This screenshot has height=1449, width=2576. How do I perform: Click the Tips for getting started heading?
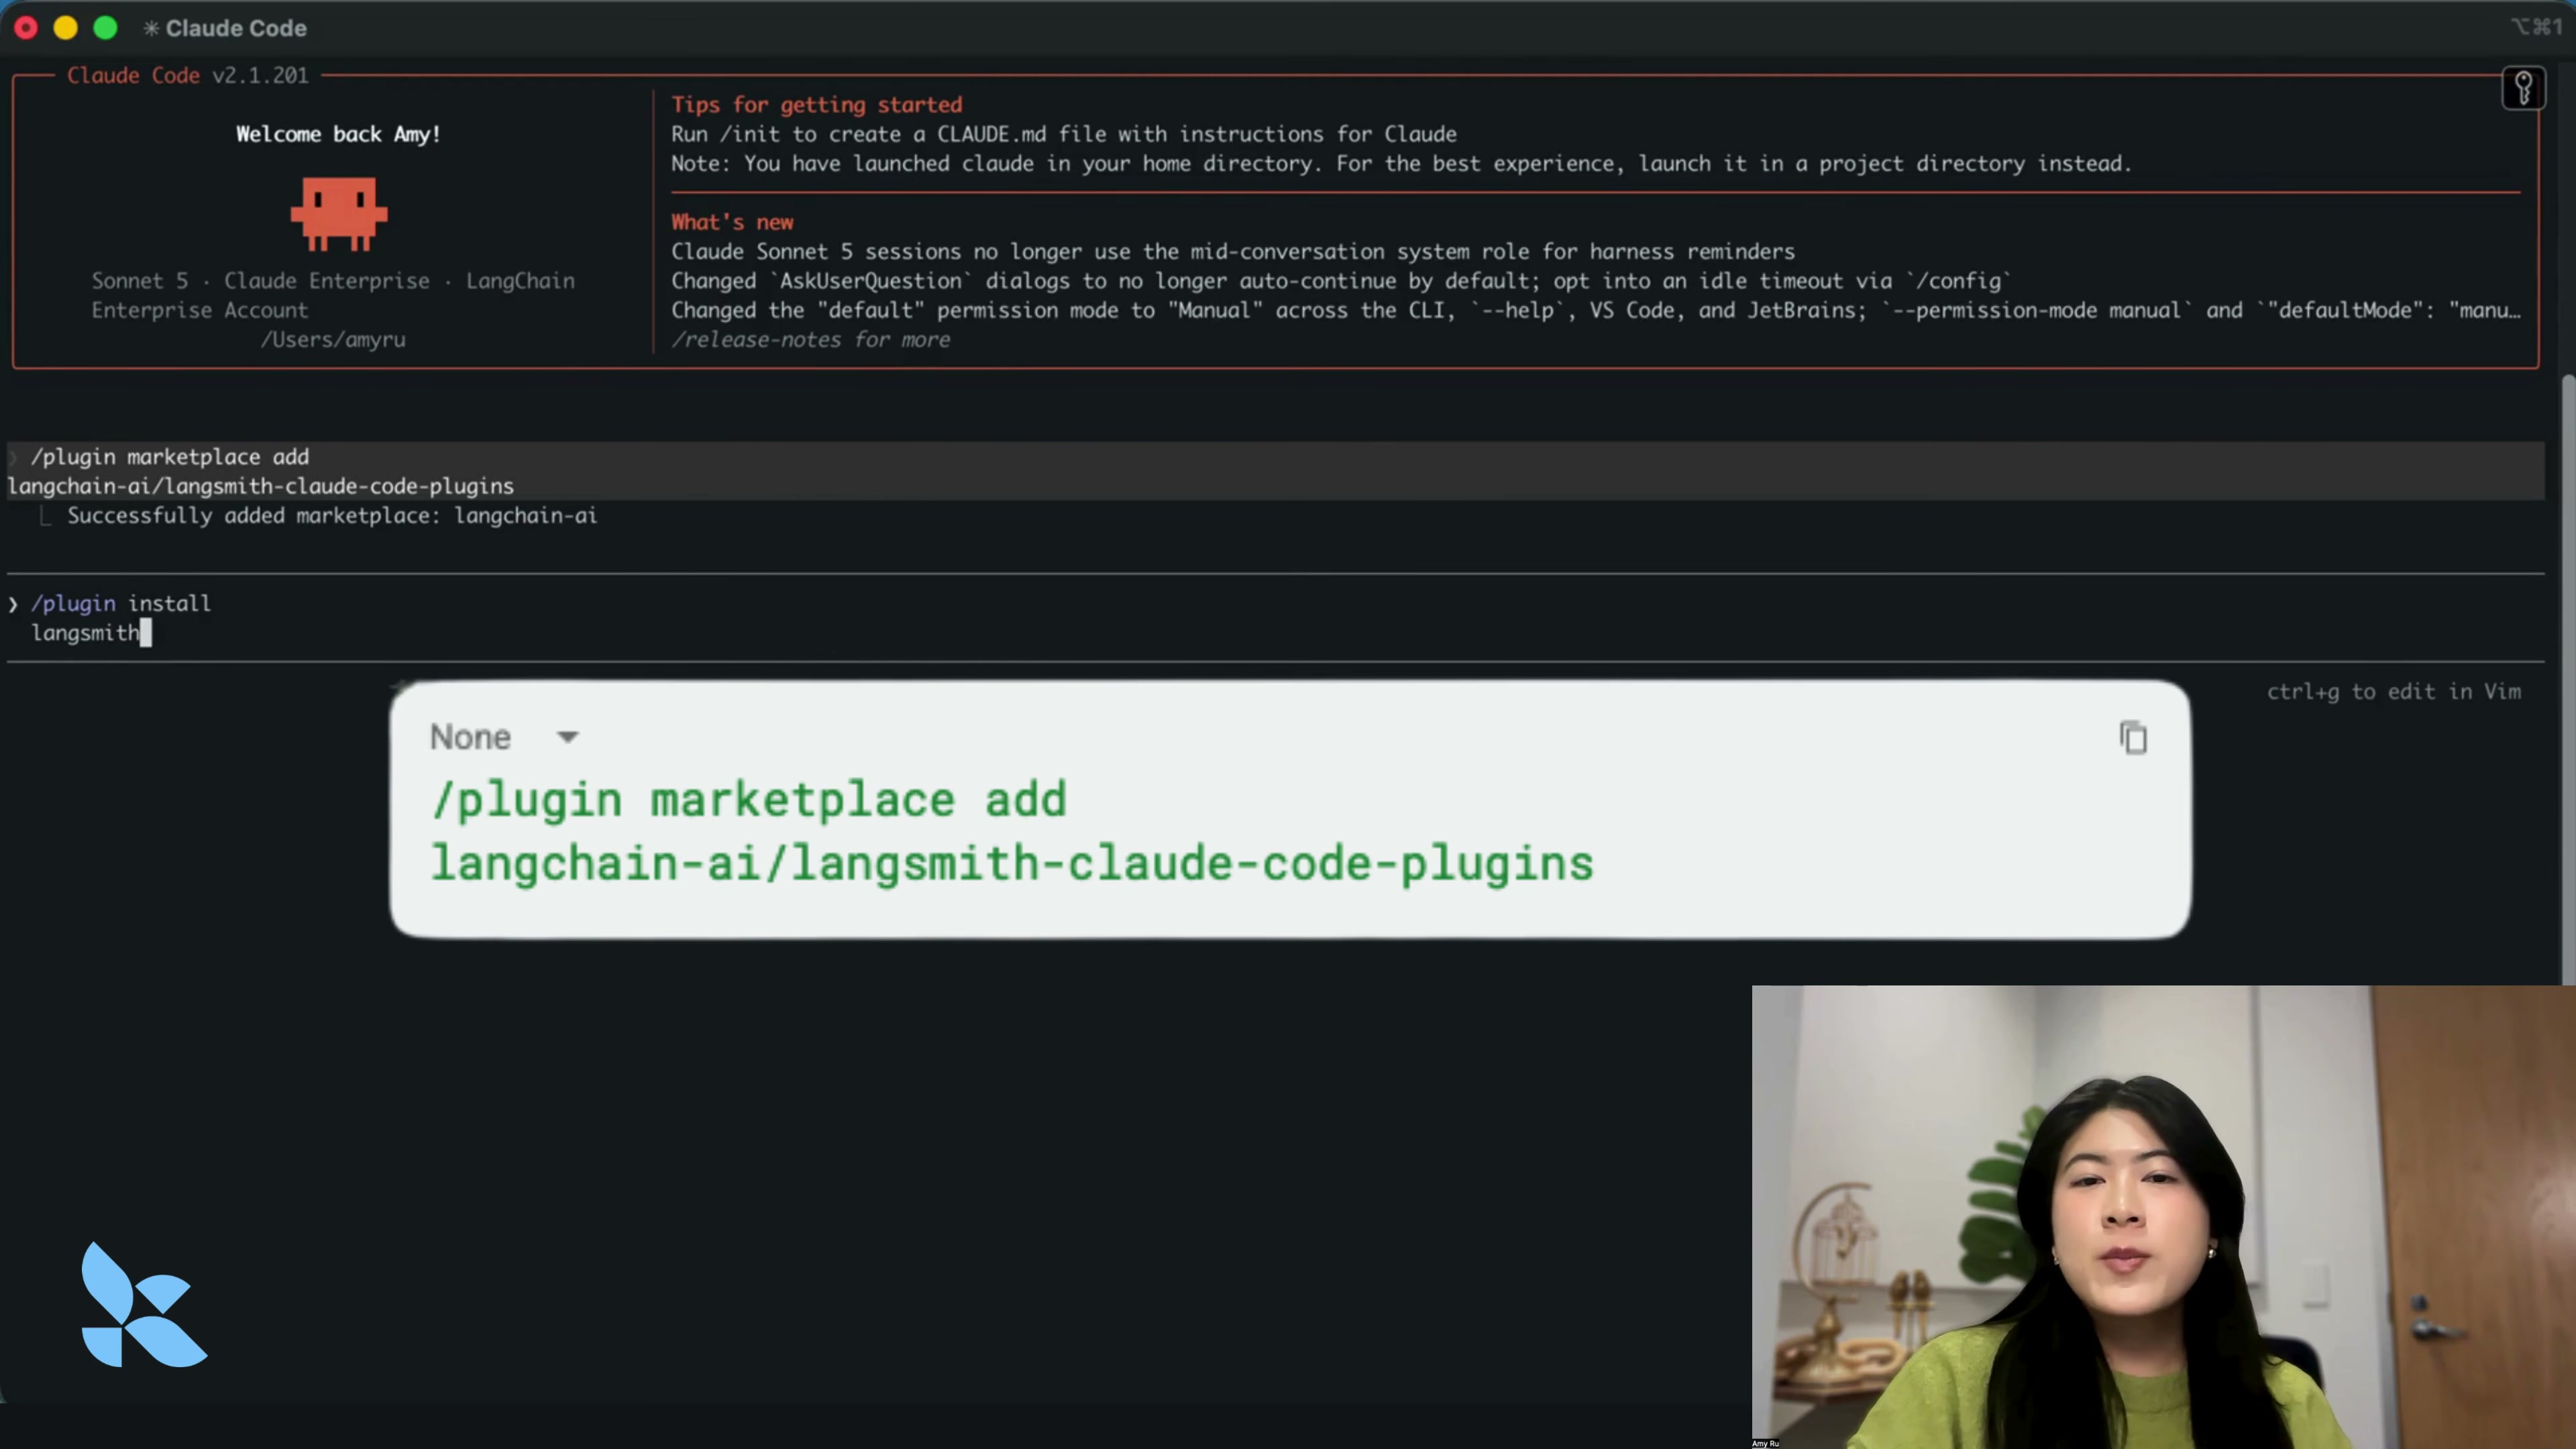[x=816, y=104]
